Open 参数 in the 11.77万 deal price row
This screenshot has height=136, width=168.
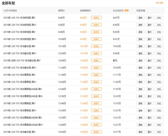click(140, 75)
